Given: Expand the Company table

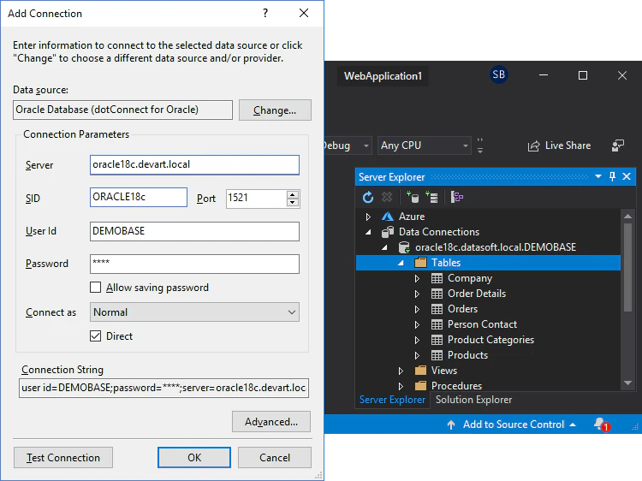Looking at the screenshot, I should coord(417,278).
